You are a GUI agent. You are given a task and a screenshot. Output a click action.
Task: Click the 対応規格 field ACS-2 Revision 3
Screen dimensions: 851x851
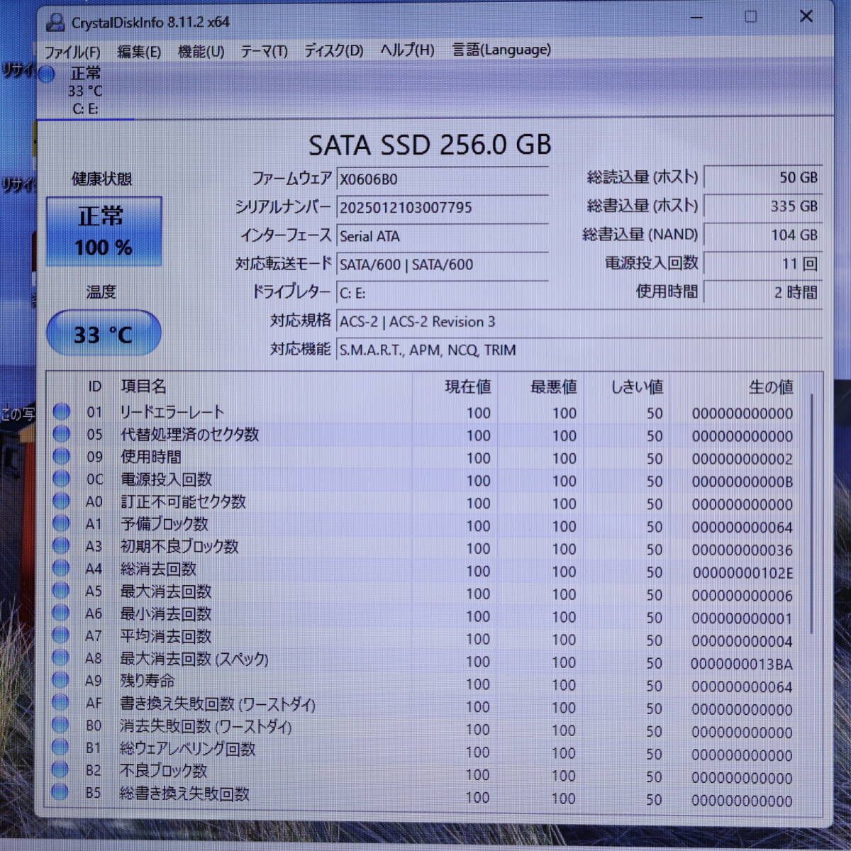579,321
